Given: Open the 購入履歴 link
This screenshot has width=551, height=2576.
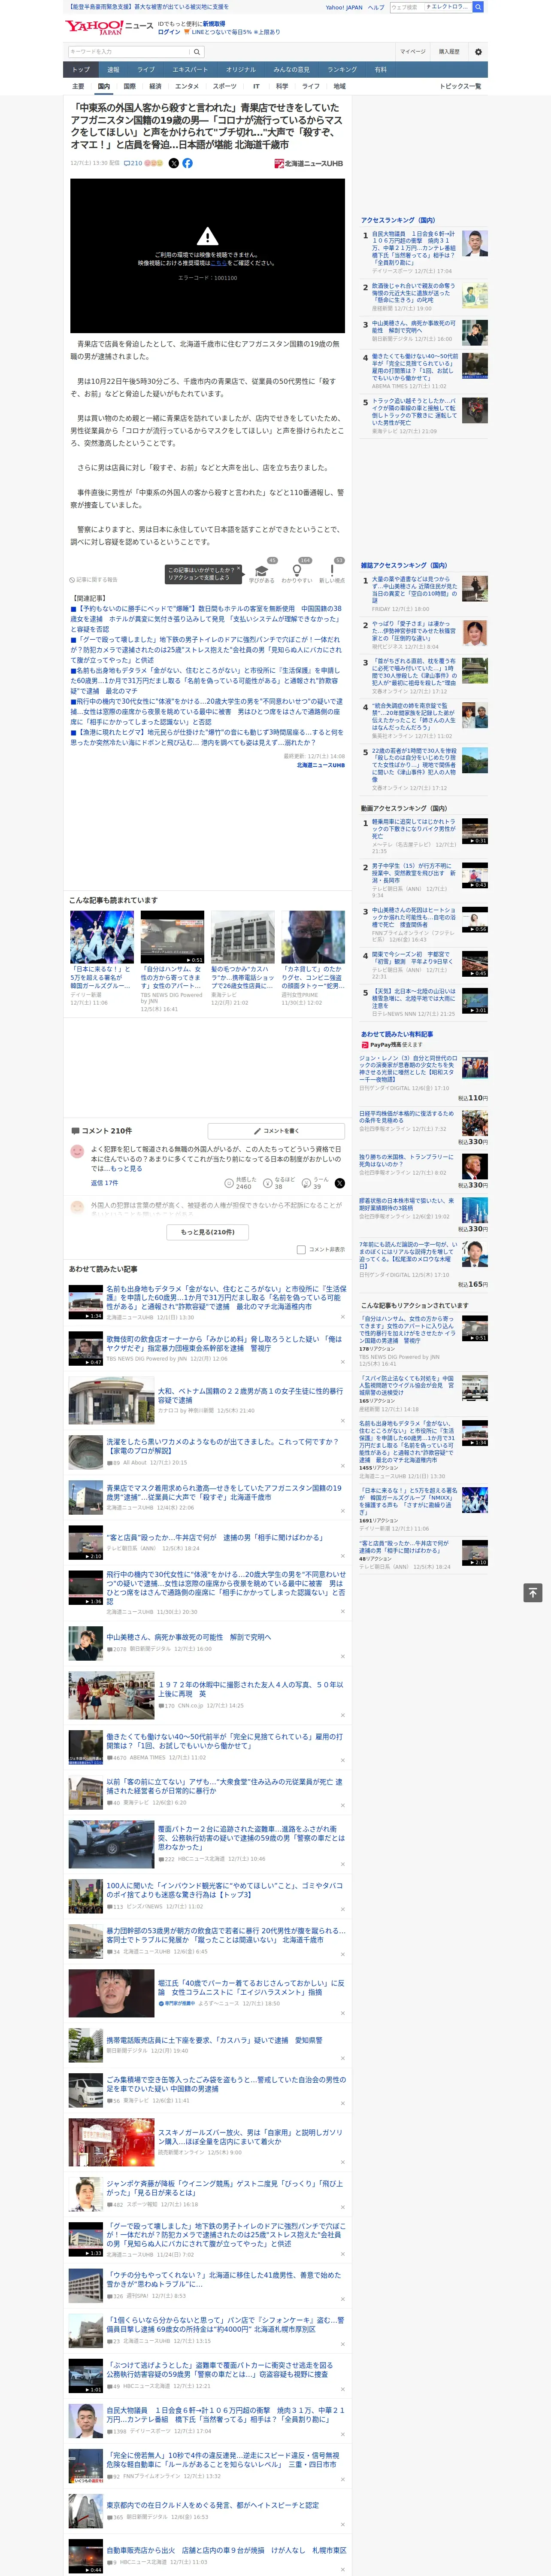Looking at the screenshot, I should pos(449,52).
